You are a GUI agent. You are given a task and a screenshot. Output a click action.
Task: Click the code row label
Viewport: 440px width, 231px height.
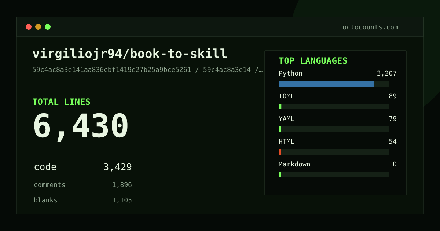(45, 167)
